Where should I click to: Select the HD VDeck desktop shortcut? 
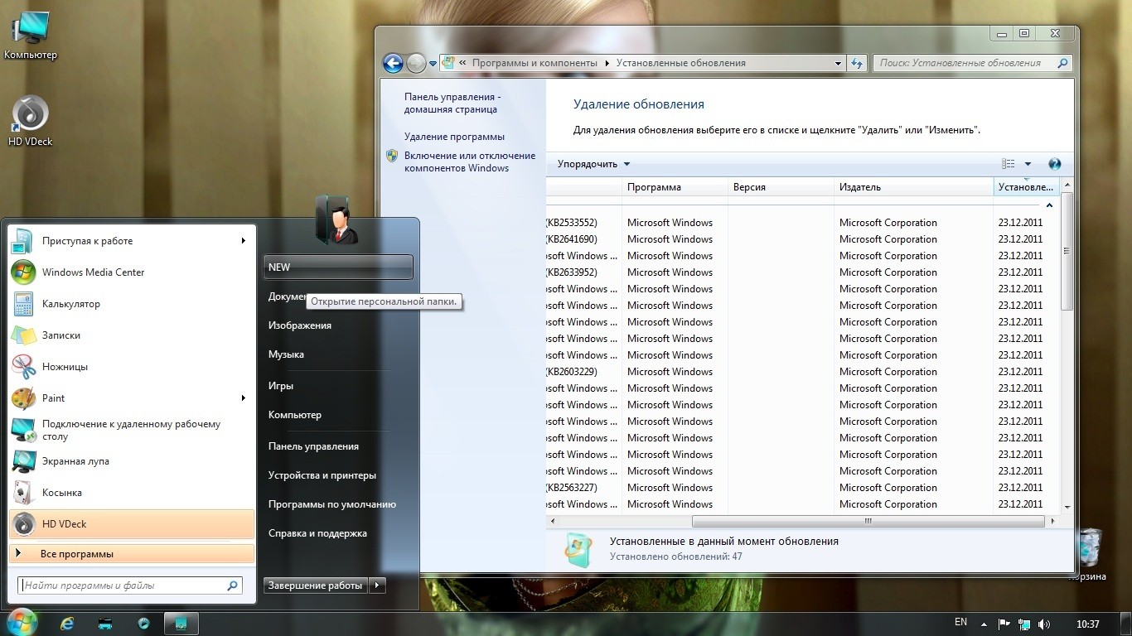(31, 122)
